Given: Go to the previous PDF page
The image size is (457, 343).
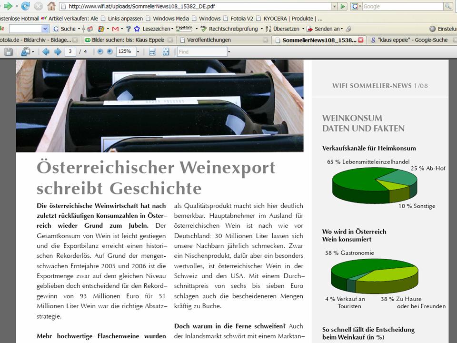Looking at the screenshot, I should 46,51.
